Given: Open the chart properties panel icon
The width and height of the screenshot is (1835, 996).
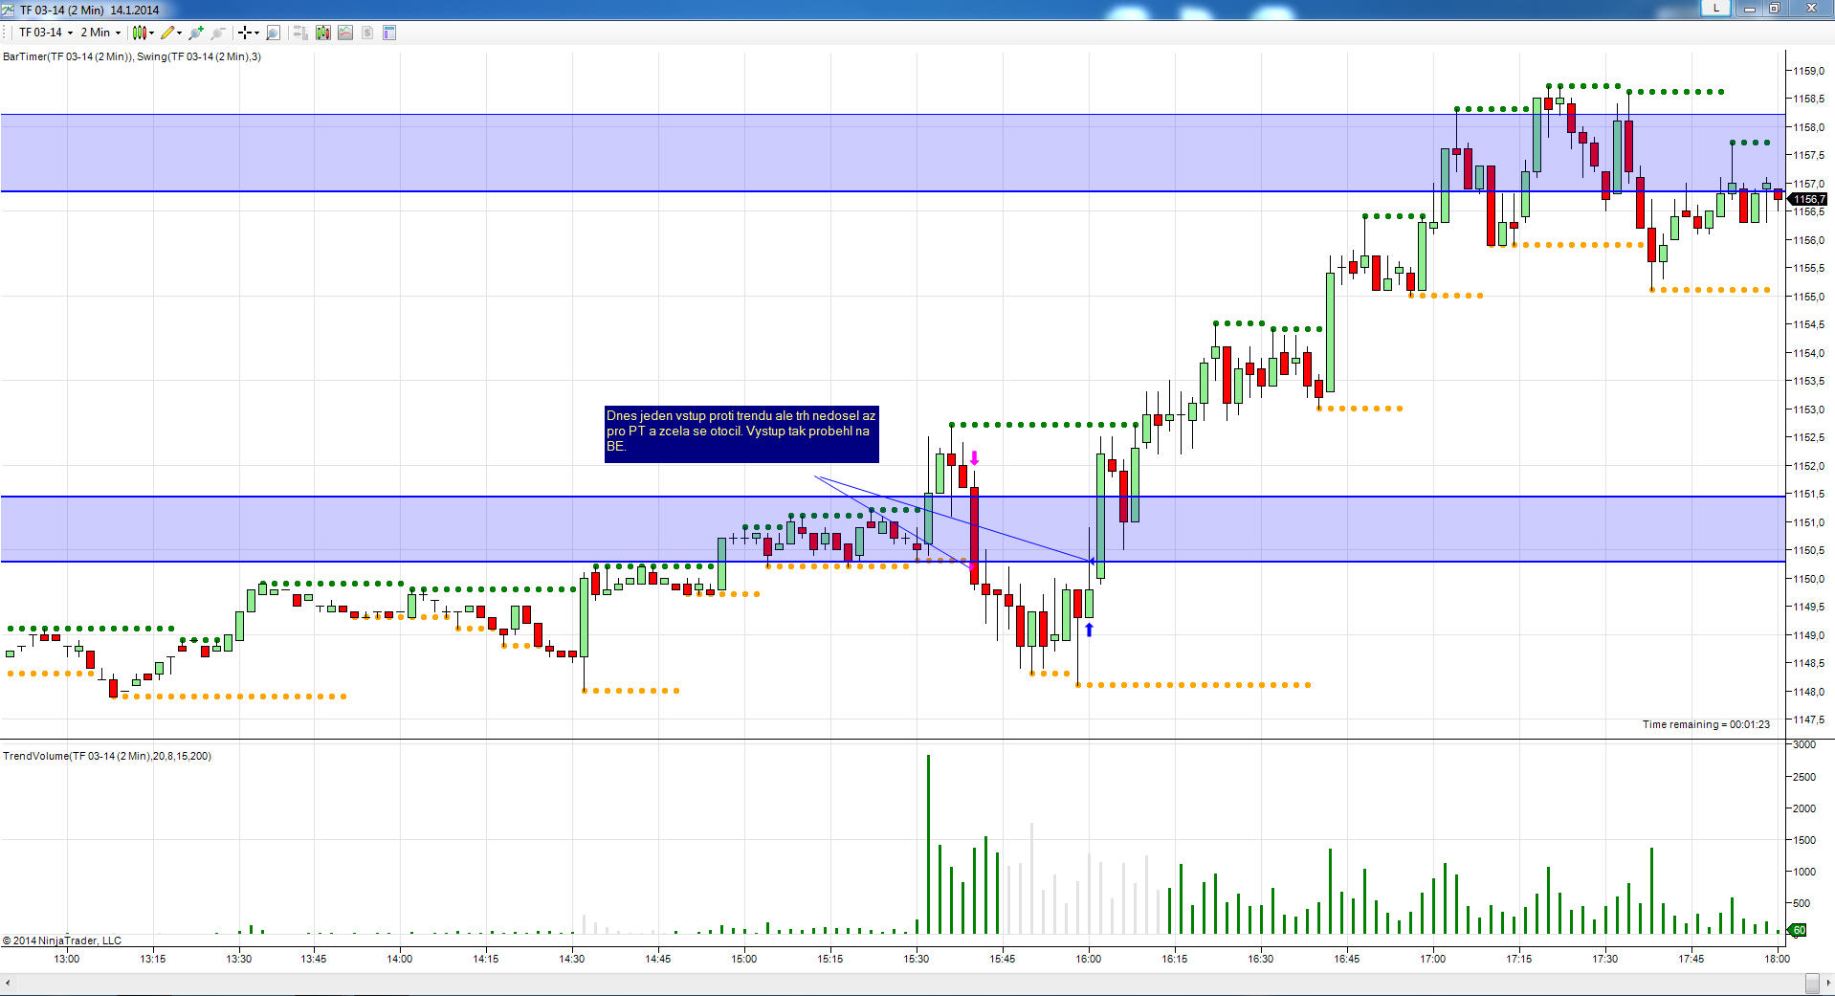Looking at the screenshot, I should click(x=389, y=33).
